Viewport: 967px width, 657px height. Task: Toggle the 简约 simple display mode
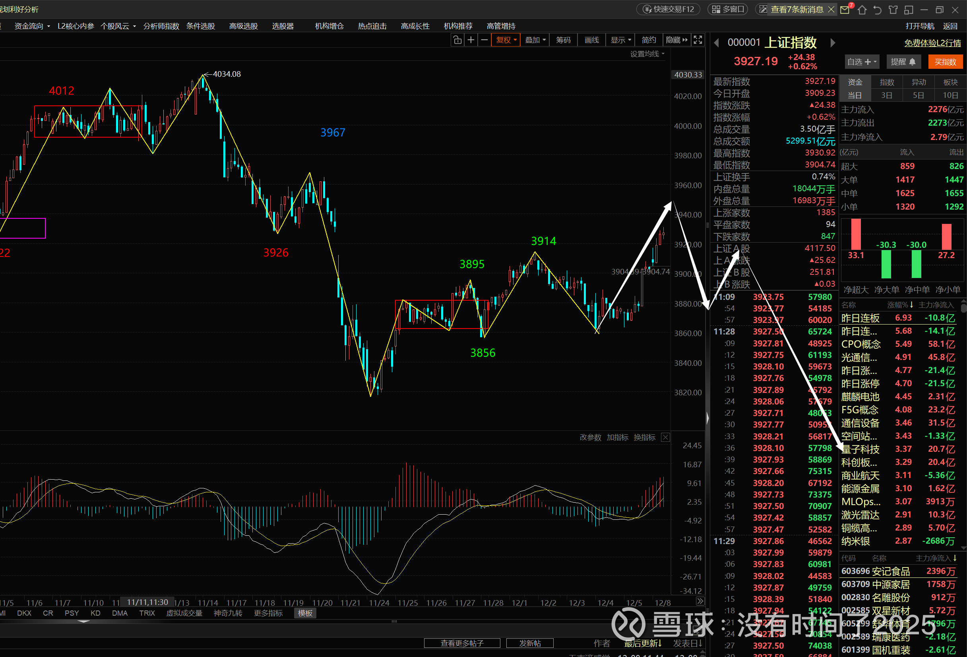[x=648, y=40]
